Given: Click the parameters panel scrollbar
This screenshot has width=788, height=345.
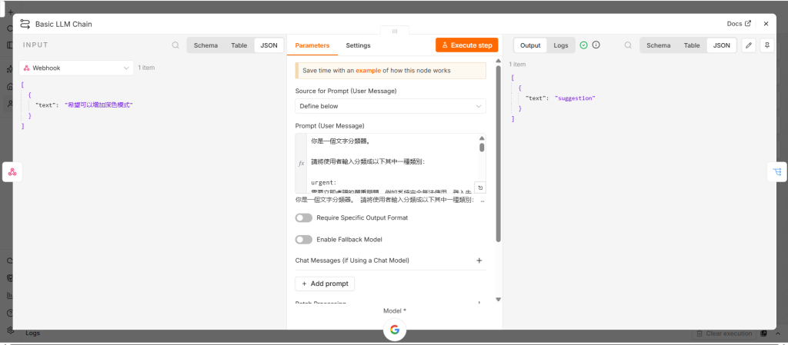Looking at the screenshot, I should point(499,153).
